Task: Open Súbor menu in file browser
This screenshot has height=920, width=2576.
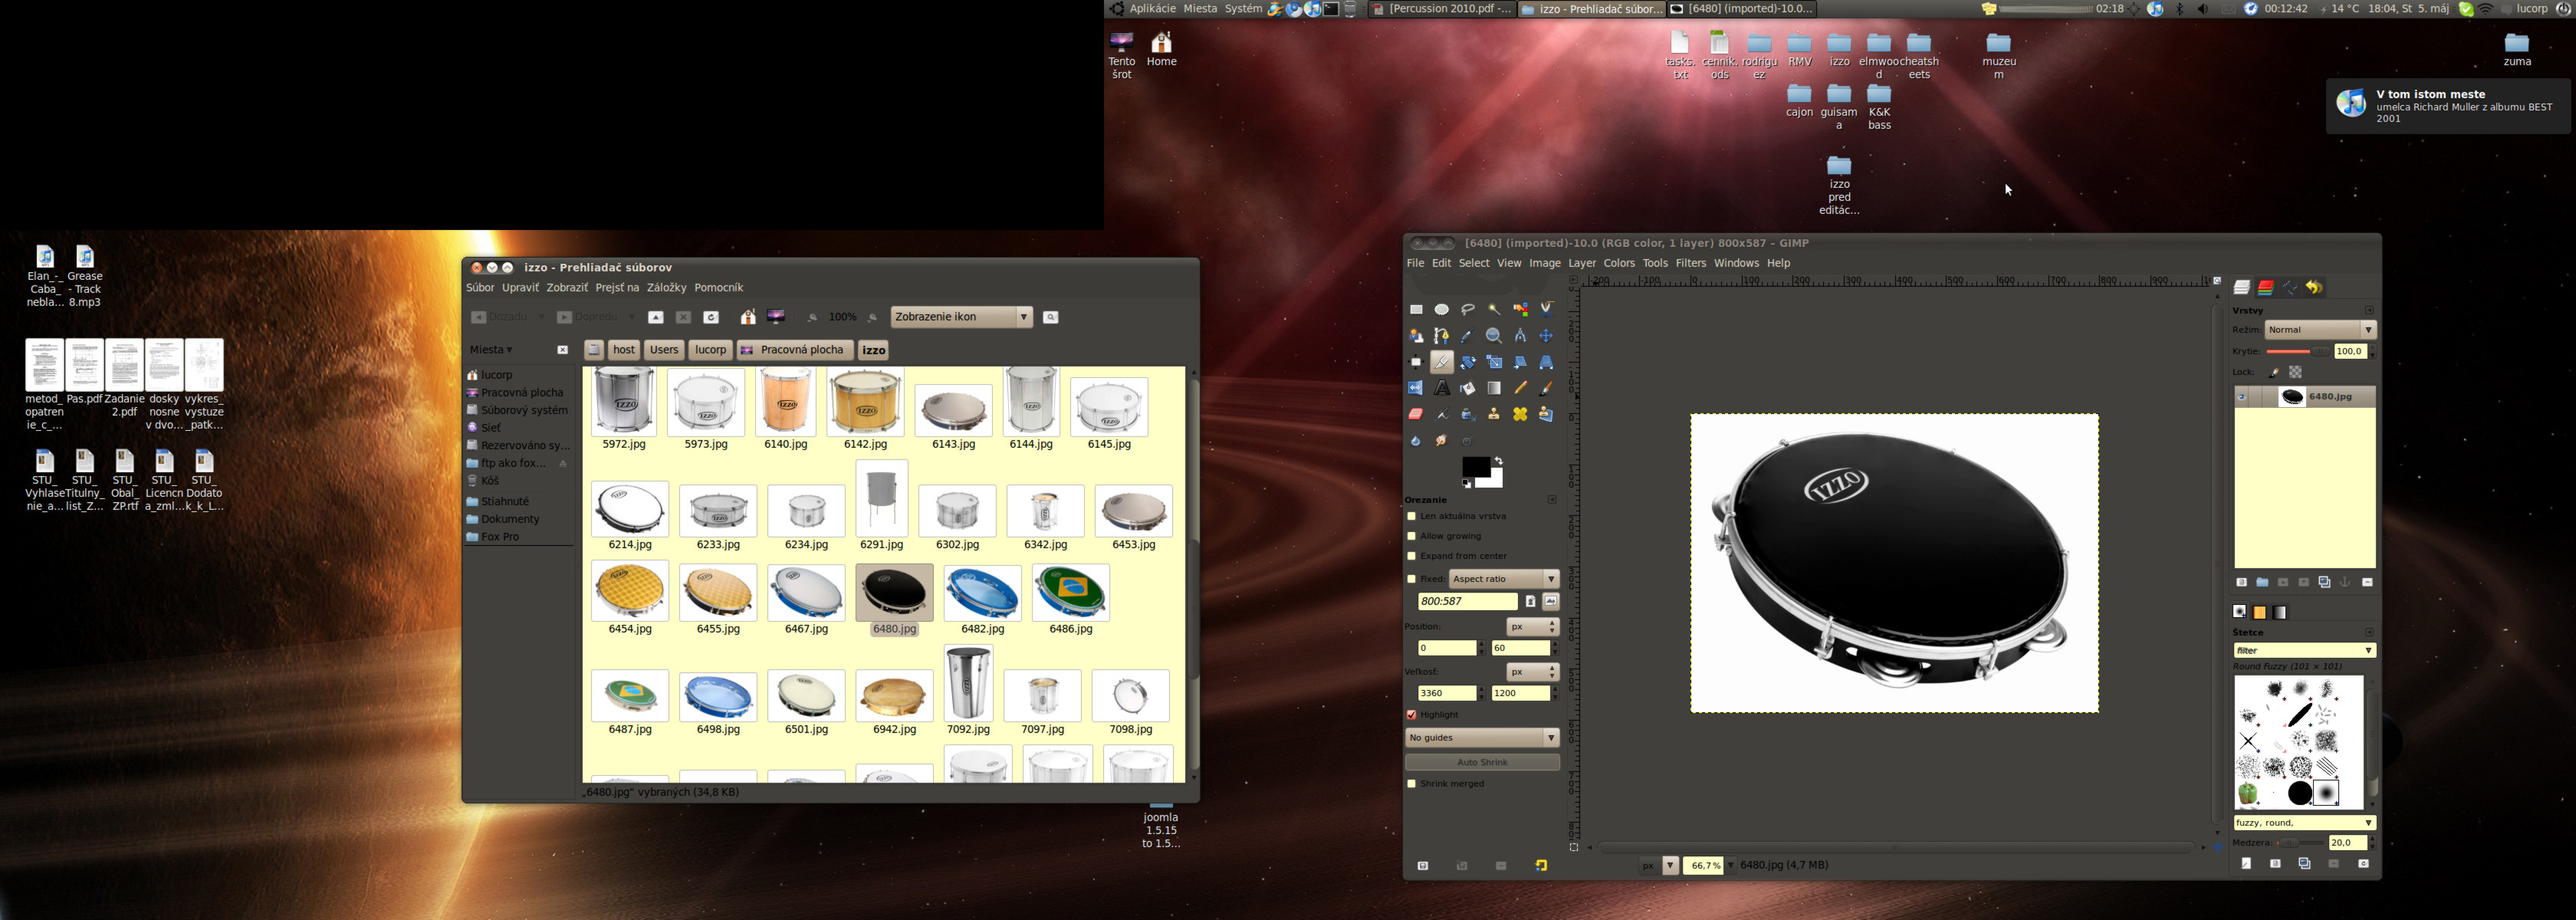Action: (480, 288)
